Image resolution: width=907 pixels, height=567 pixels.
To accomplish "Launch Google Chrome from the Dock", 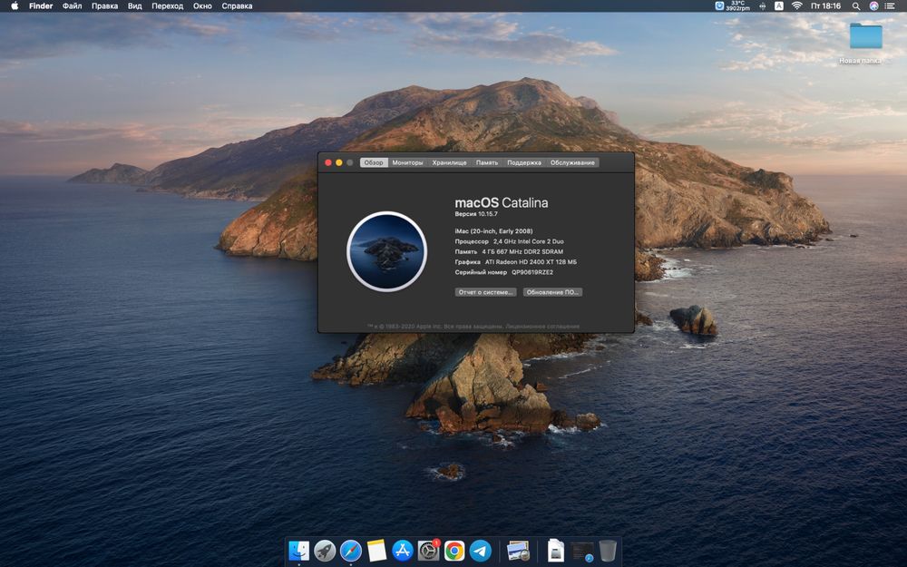I will click(x=454, y=551).
